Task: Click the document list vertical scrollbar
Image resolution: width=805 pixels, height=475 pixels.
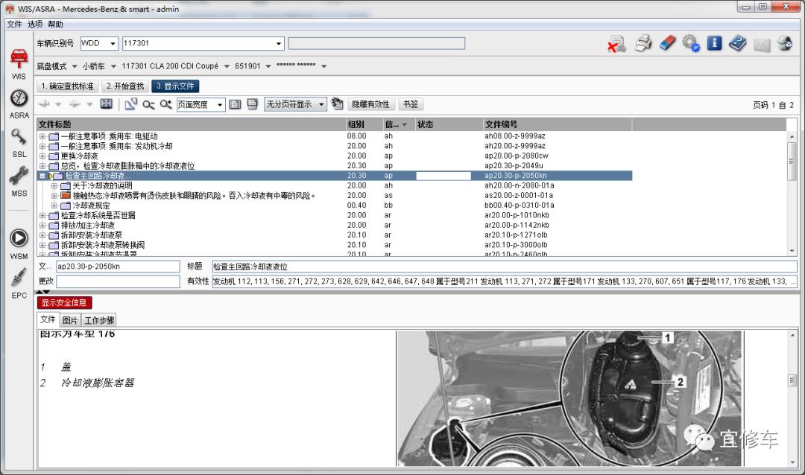Action: [792, 193]
